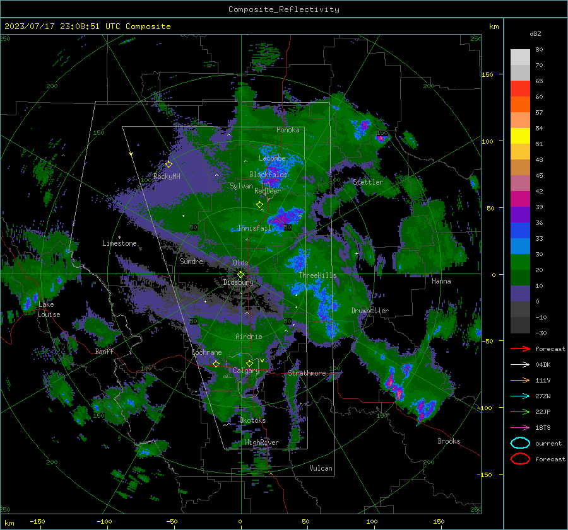Click the yellow radar-site diamond at map center
This screenshot has height=530, width=568.
(x=240, y=274)
